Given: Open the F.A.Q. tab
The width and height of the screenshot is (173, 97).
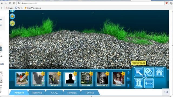Looking at the screenshot, I should click(x=54, y=93).
